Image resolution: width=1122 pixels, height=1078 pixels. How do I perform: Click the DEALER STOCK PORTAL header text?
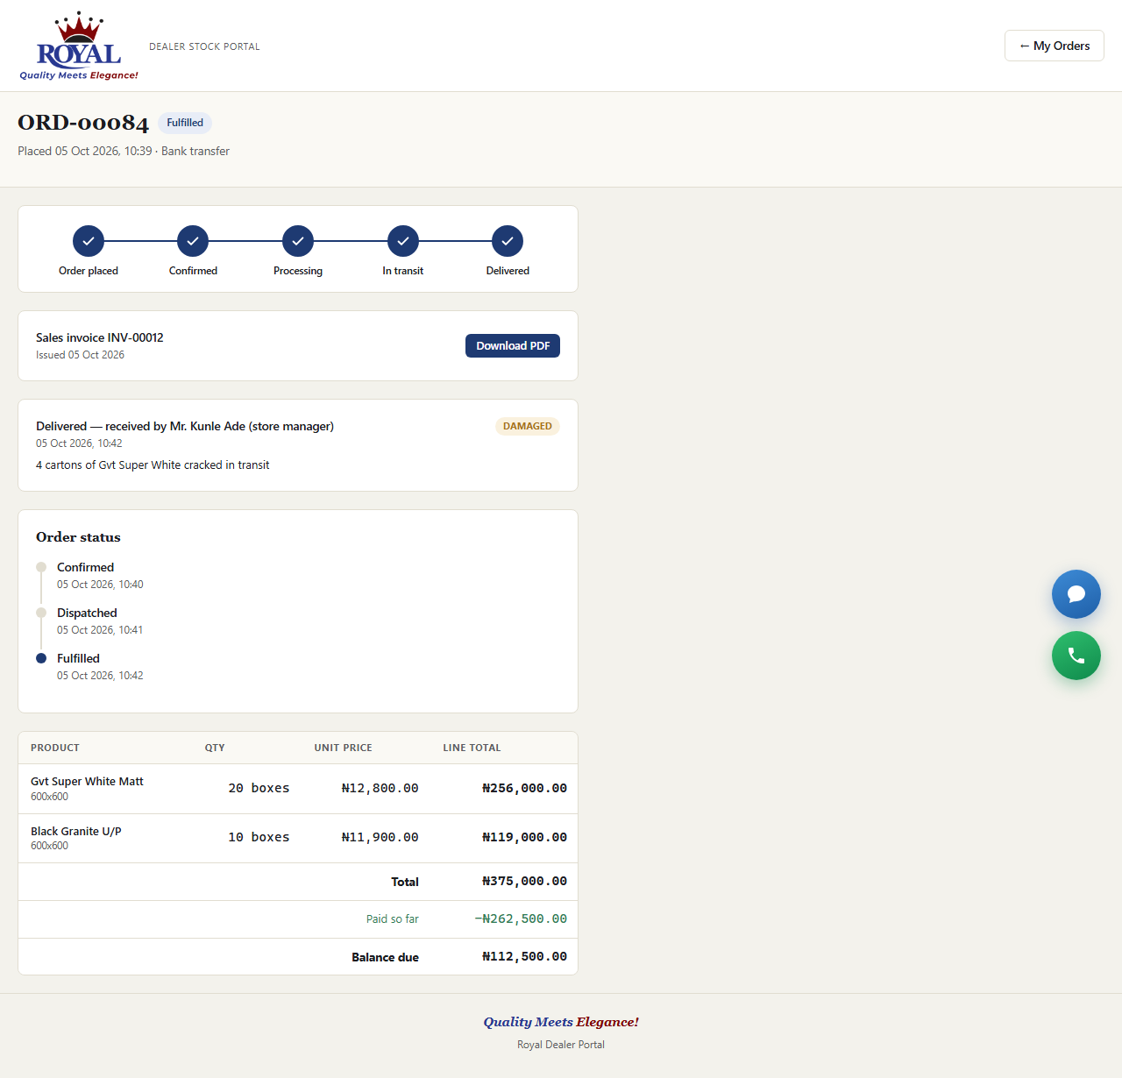coord(204,46)
